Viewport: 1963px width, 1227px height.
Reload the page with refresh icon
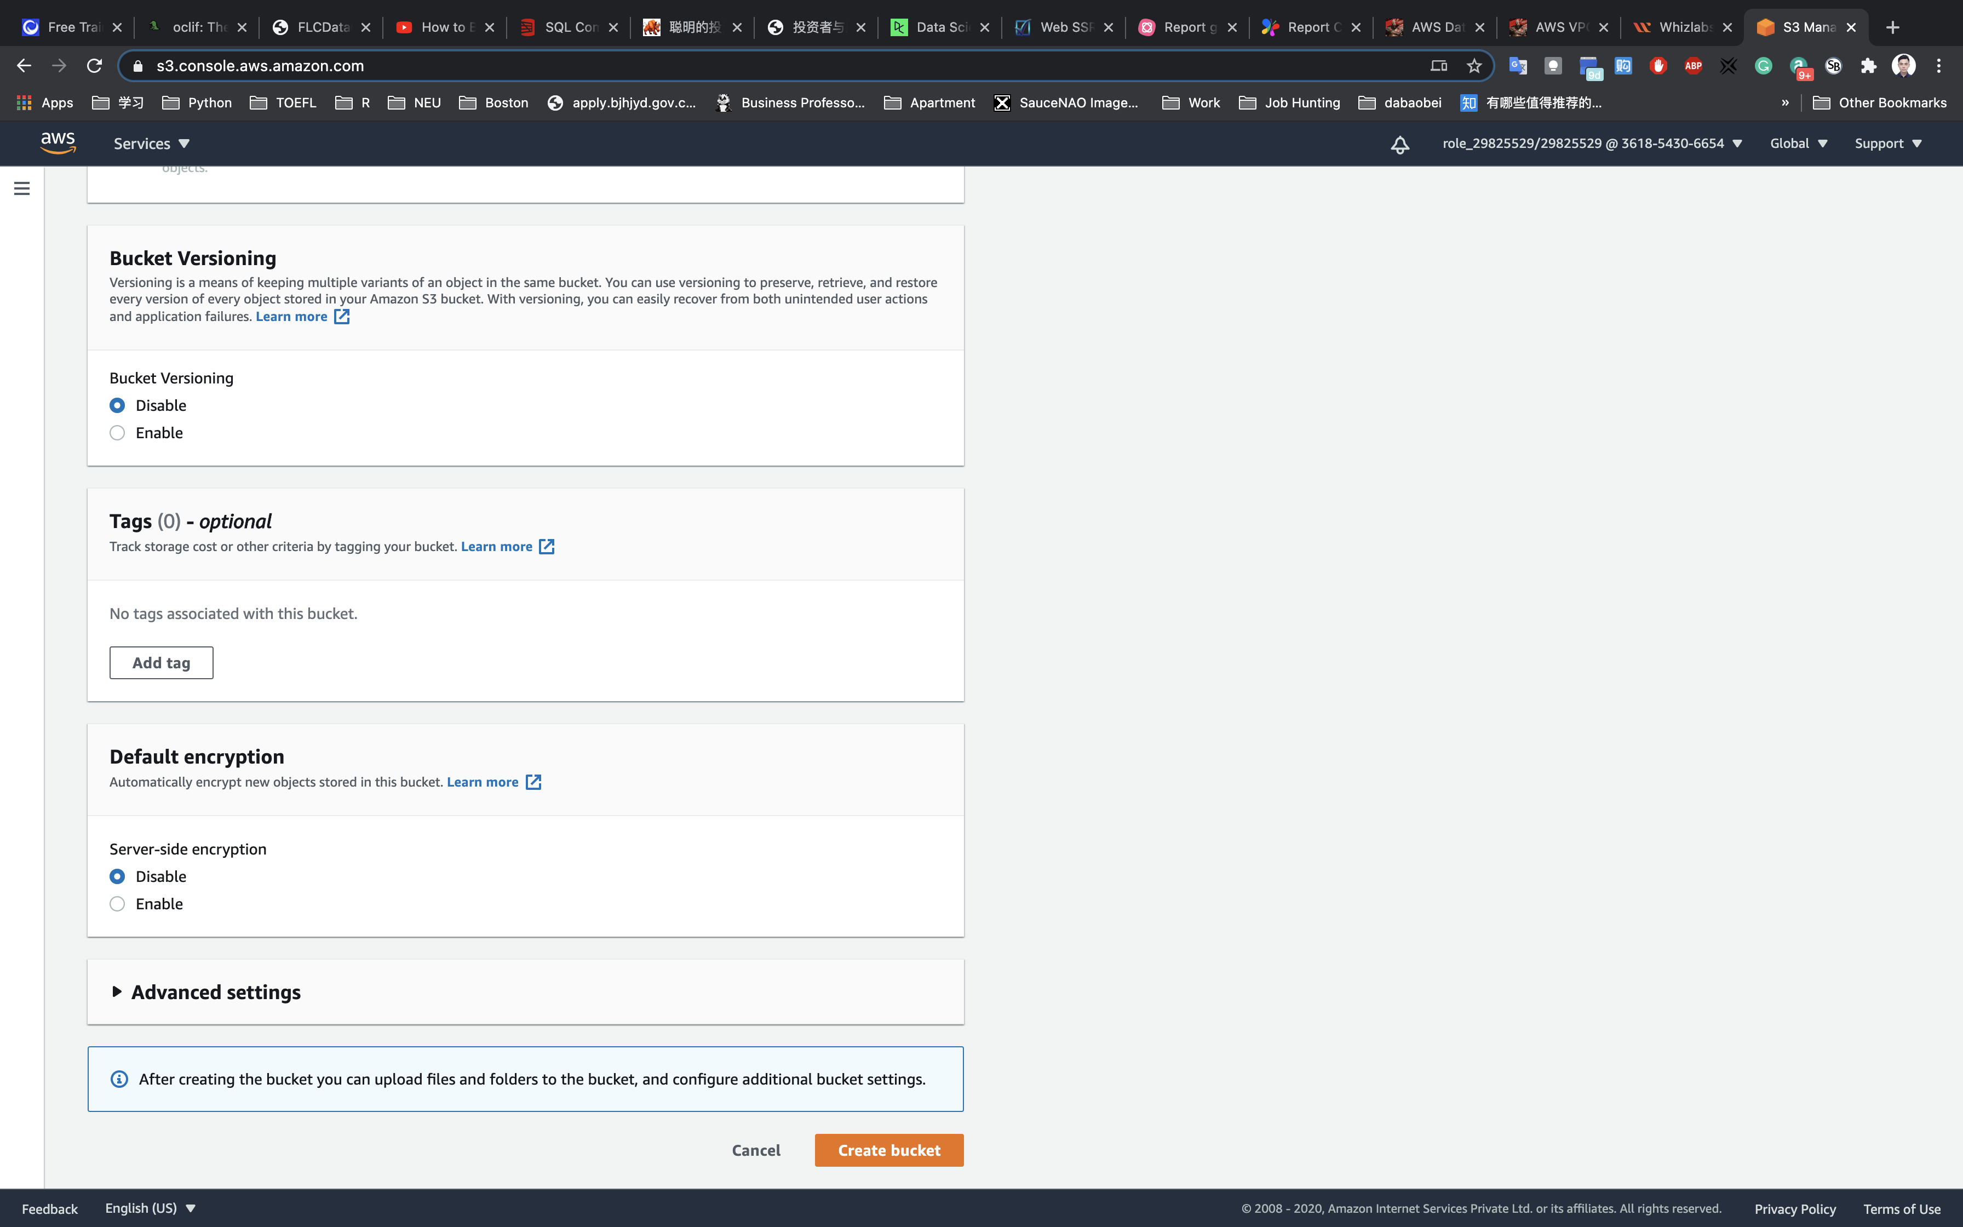coord(94,66)
